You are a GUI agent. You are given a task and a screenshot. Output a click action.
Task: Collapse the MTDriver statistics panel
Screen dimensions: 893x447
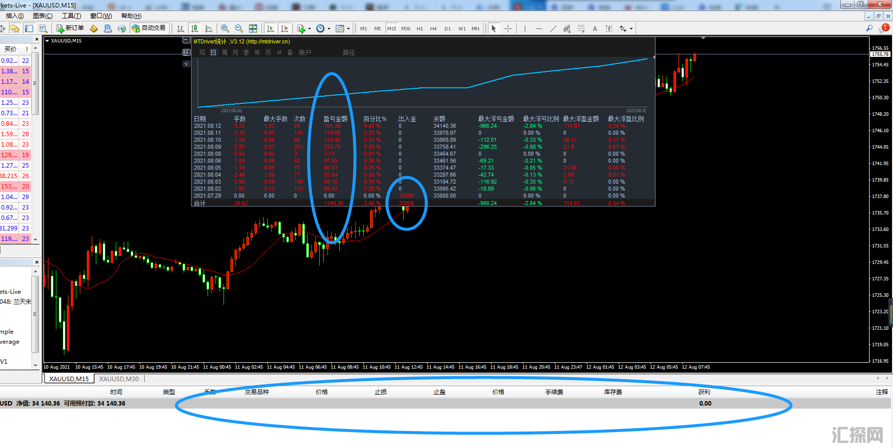[x=187, y=40]
